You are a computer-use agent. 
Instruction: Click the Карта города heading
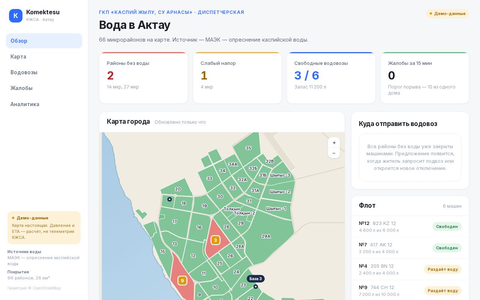tap(128, 121)
